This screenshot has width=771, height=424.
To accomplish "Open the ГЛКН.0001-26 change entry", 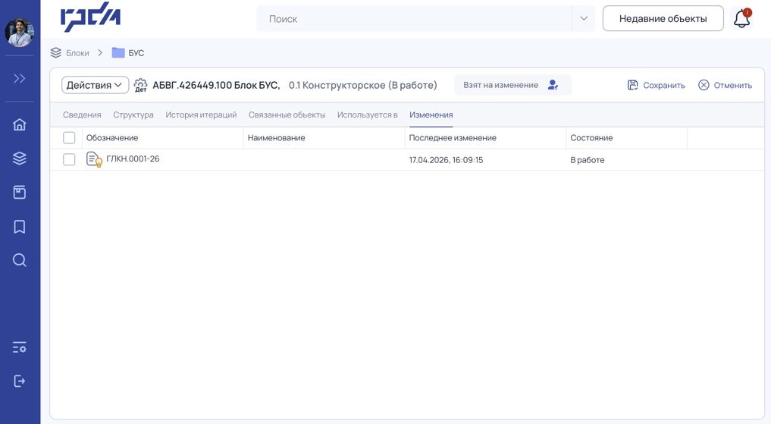I will (x=133, y=159).
